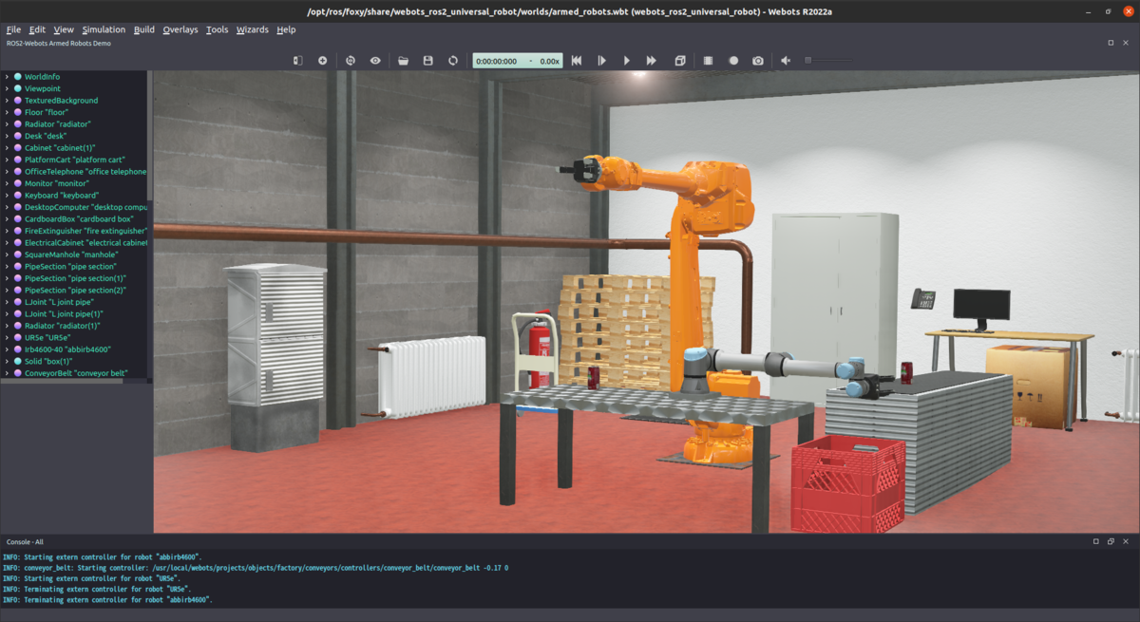Rewind the simulation to the beginning
Screen dimensions: 1140x622
click(x=577, y=60)
